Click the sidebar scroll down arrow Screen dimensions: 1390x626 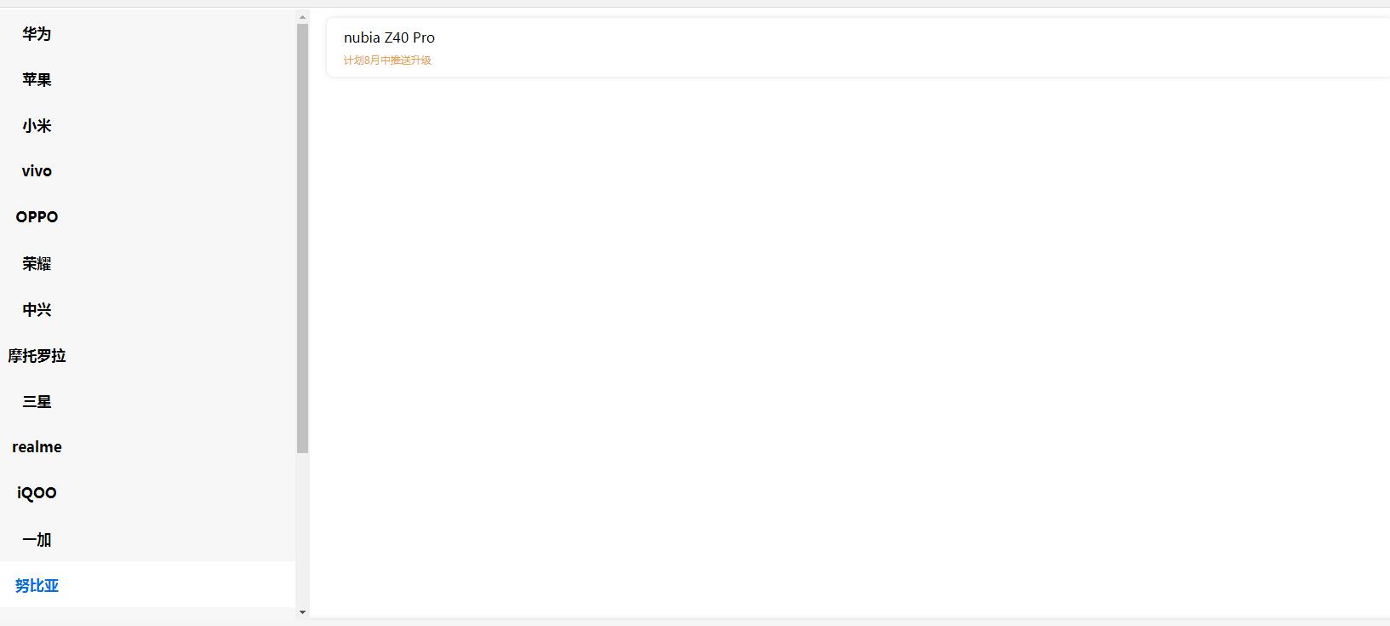tap(302, 612)
